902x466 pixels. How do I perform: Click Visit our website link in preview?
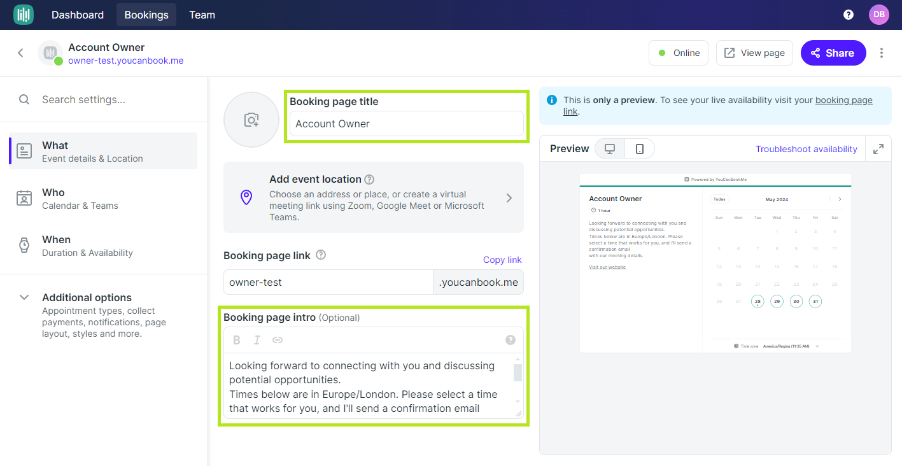[x=607, y=267]
